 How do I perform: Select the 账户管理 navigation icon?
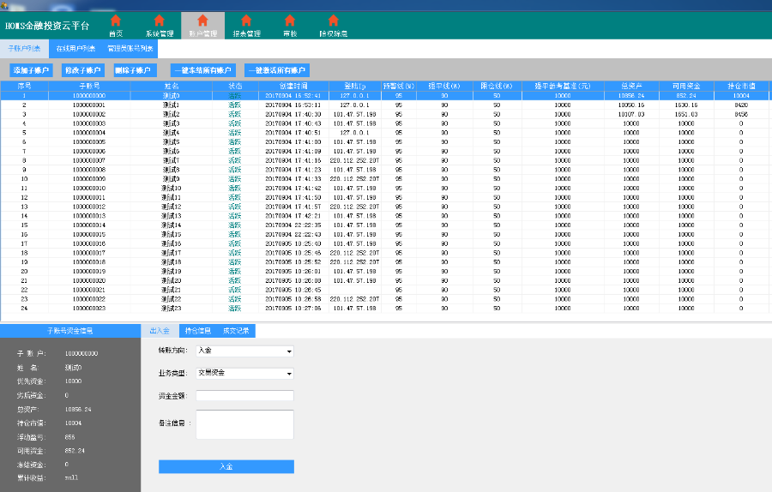(202, 25)
